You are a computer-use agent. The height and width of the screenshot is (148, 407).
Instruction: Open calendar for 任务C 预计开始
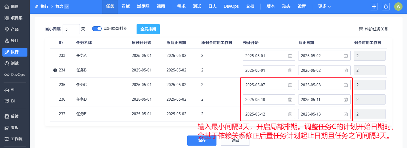[290, 85]
